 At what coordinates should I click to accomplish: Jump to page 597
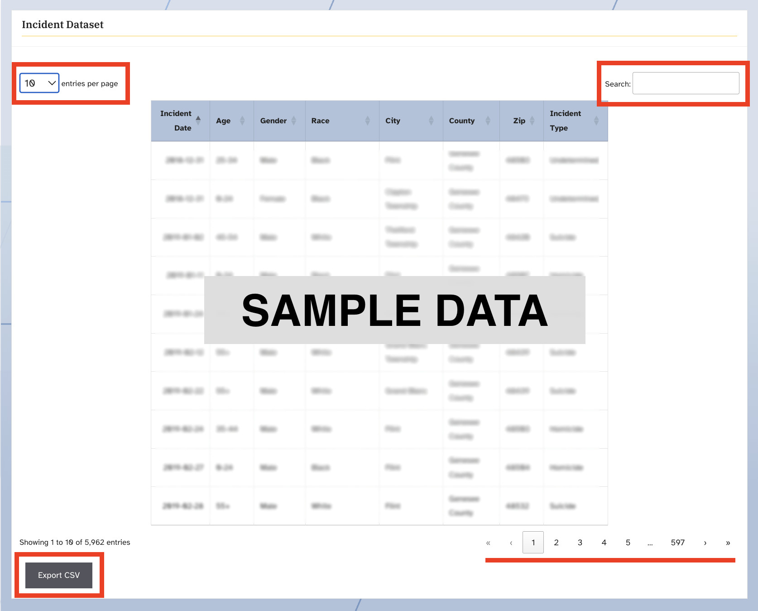(677, 543)
